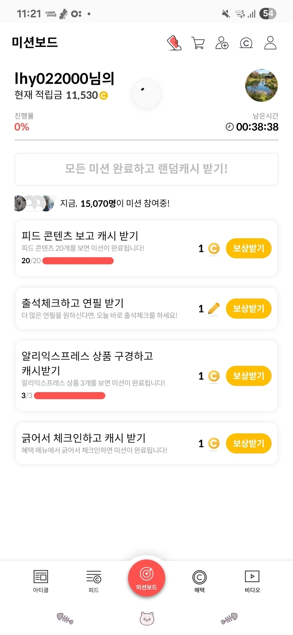Switch to the 피드 tab

pos(94,581)
